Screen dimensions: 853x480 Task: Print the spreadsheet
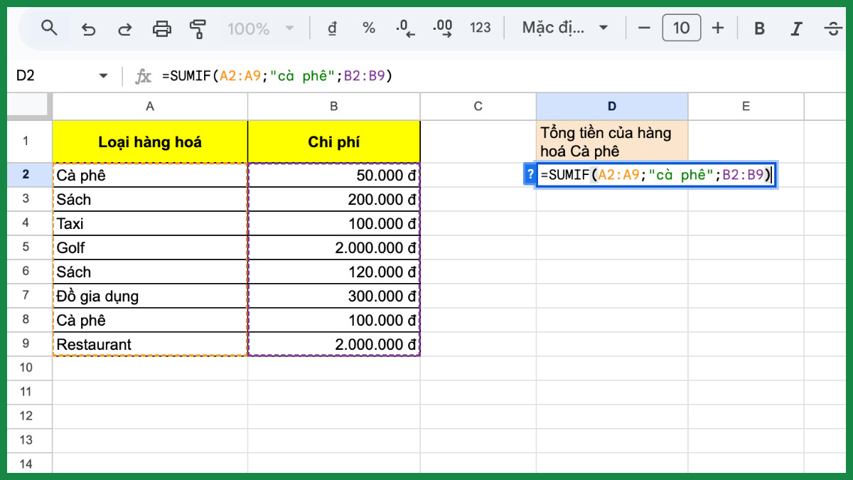pyautogui.click(x=162, y=28)
